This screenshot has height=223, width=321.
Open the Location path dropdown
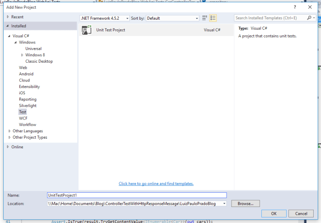(224, 203)
